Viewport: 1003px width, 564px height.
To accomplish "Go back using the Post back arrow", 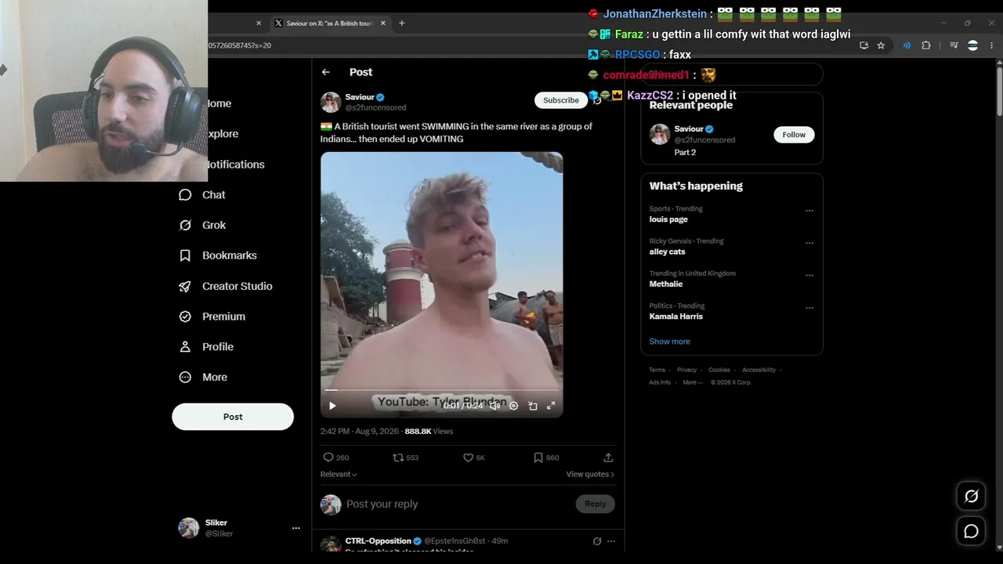I will click(326, 72).
